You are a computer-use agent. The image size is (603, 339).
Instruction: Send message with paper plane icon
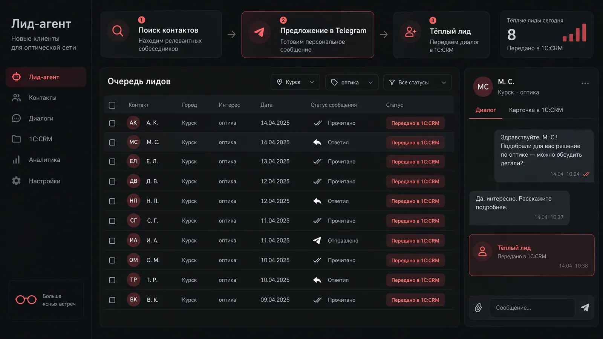(x=585, y=307)
